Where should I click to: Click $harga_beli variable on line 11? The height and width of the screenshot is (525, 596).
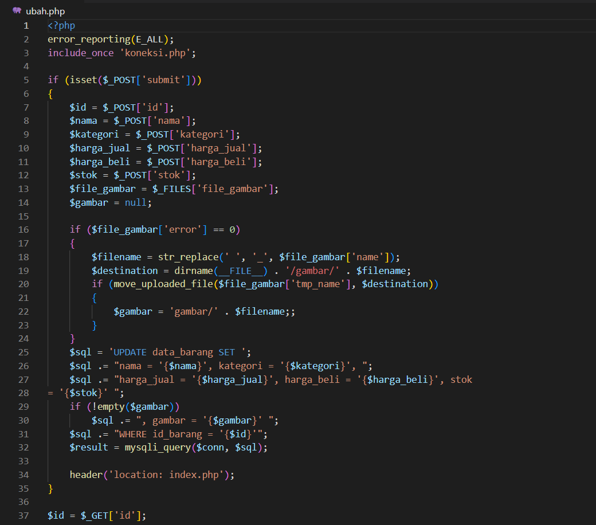[100, 162]
